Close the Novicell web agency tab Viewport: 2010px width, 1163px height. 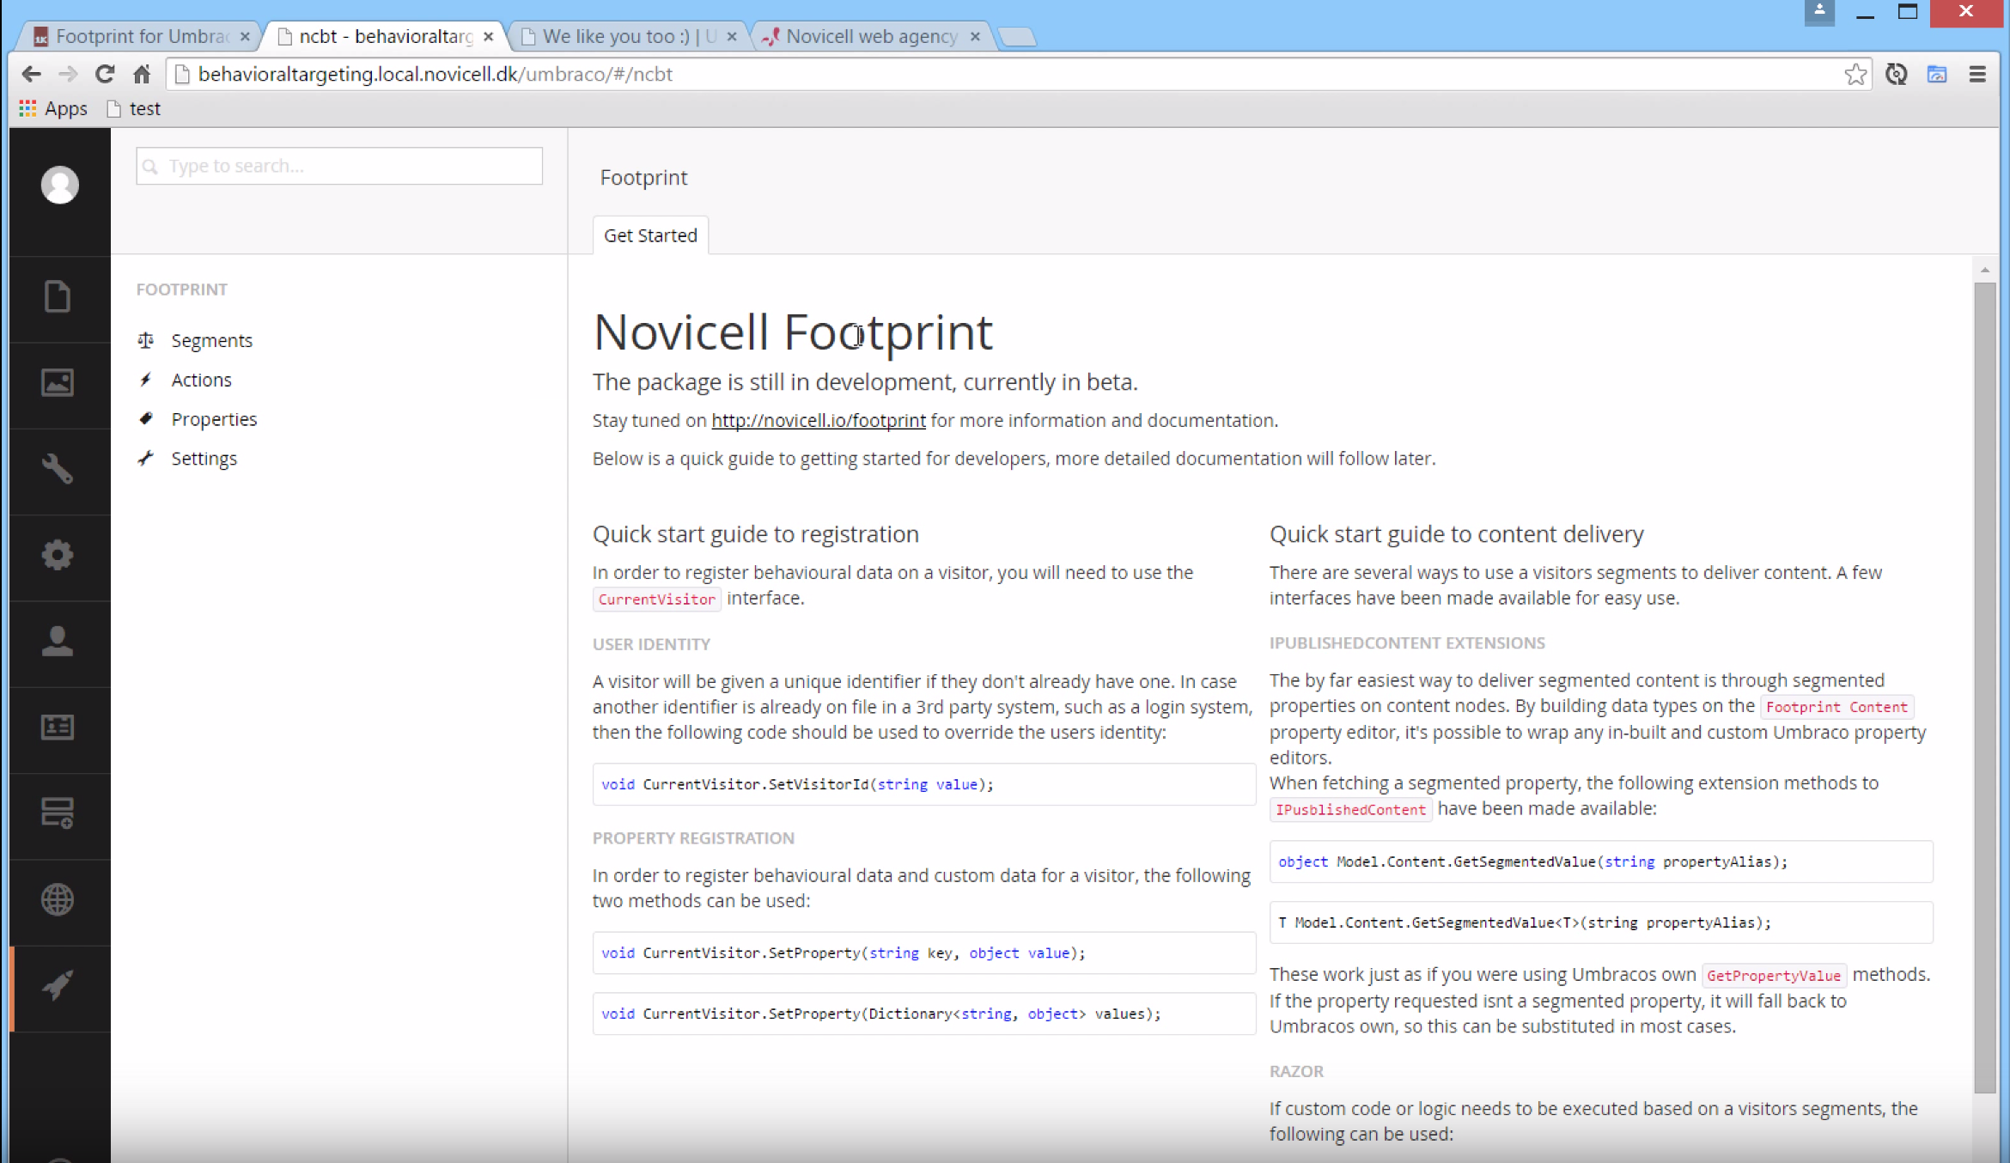tap(975, 36)
